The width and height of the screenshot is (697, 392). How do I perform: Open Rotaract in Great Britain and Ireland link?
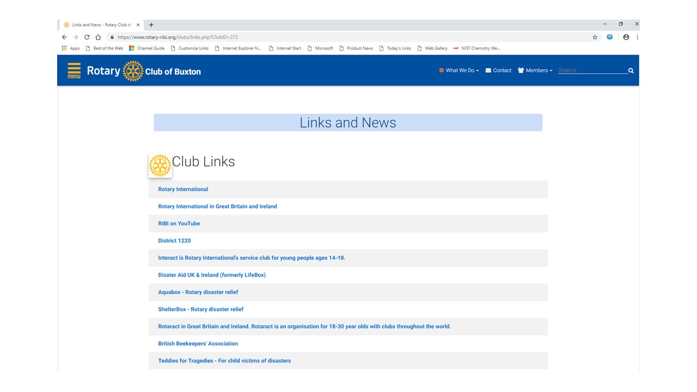(304, 327)
